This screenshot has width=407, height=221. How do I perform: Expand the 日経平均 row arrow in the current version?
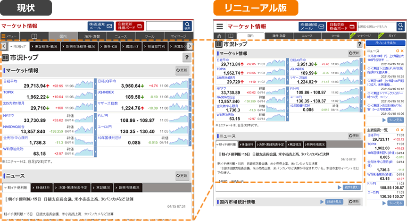(x=95, y=85)
